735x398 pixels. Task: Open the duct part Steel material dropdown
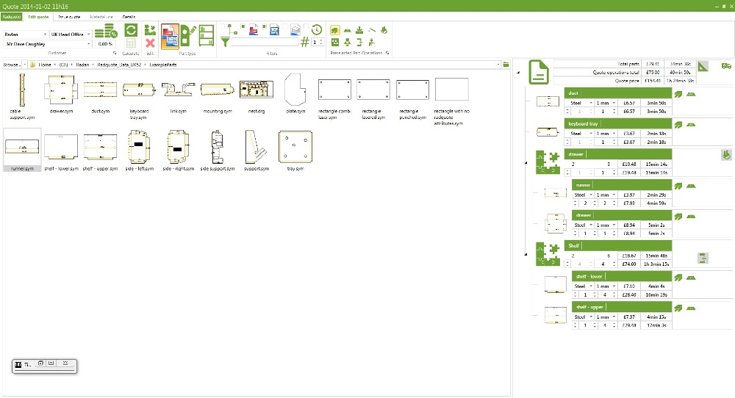591,103
